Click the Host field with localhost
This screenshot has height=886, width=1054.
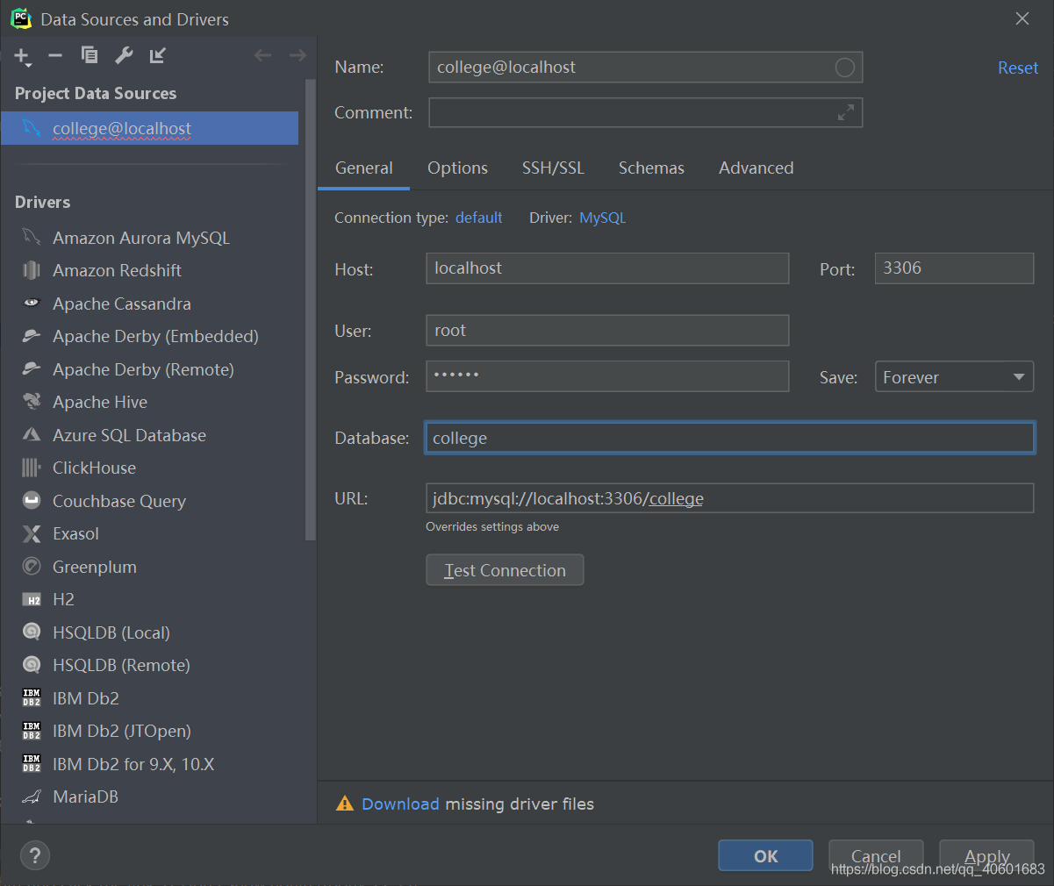607,268
